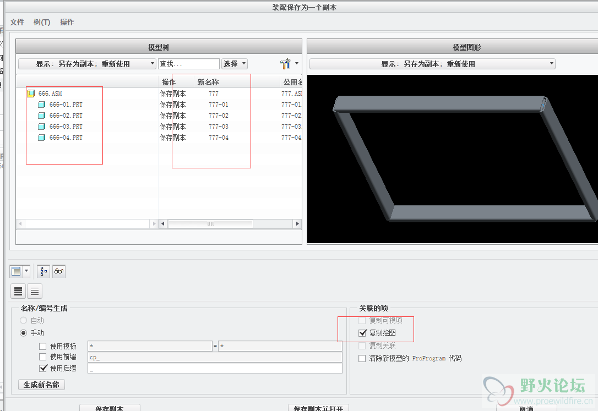This screenshot has width=598, height=411.
Task: Click the second template pattern field
Action: (x=280, y=346)
